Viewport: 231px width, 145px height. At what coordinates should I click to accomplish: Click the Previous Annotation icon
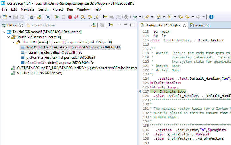click(170, 17)
